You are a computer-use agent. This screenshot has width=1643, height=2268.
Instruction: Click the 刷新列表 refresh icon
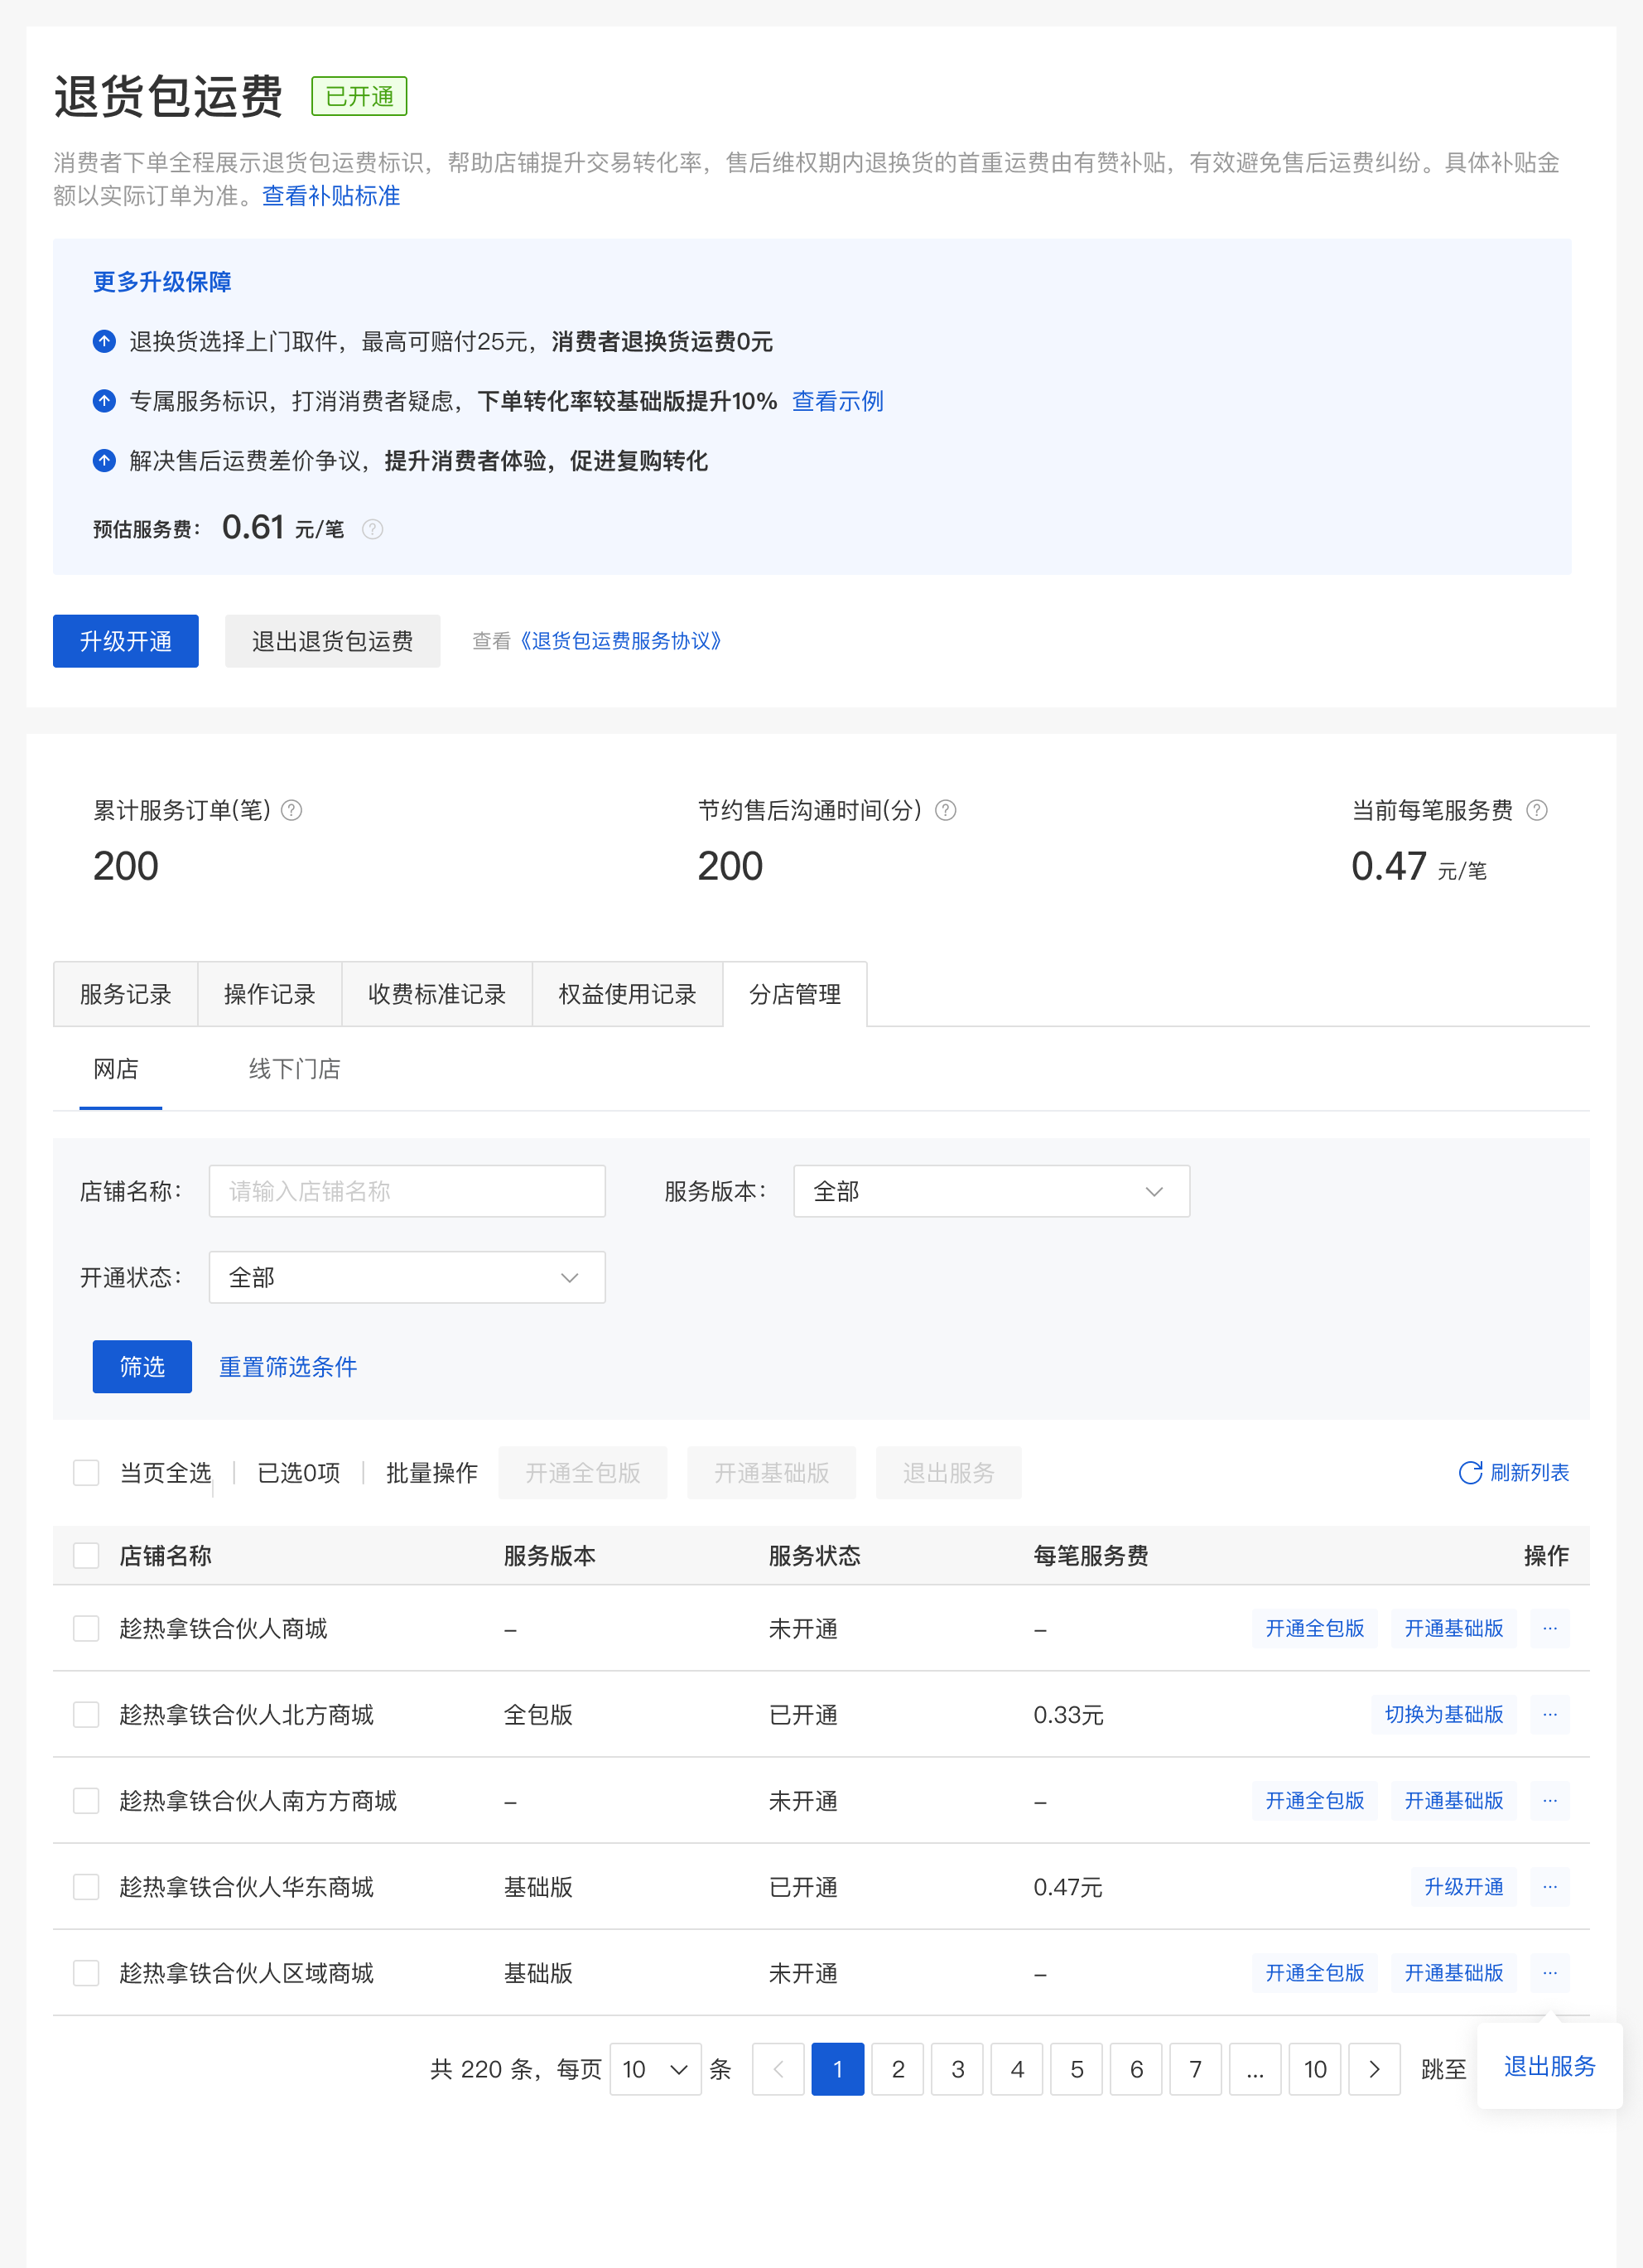point(1469,1472)
